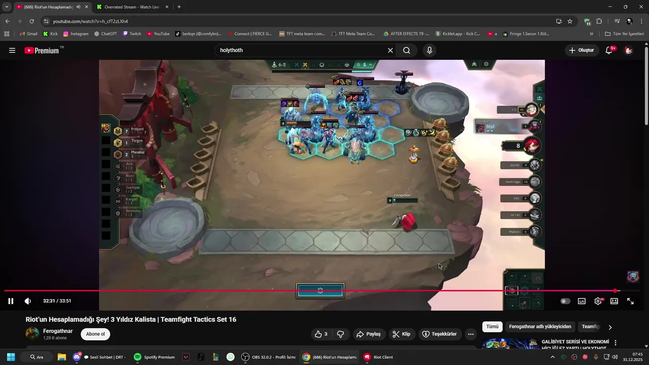Open the Kick bookmark
Image resolution: width=649 pixels, height=365 pixels.
click(x=50, y=33)
